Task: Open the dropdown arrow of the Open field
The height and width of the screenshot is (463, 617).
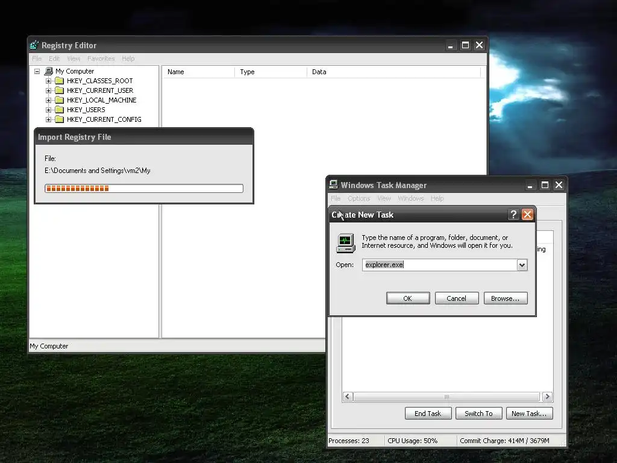Action: (522, 265)
